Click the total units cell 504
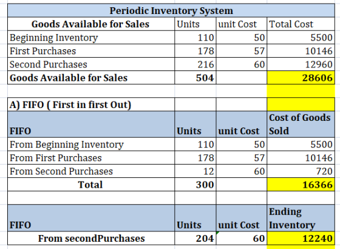Viewport: 340px width, 249px height. 195,78
